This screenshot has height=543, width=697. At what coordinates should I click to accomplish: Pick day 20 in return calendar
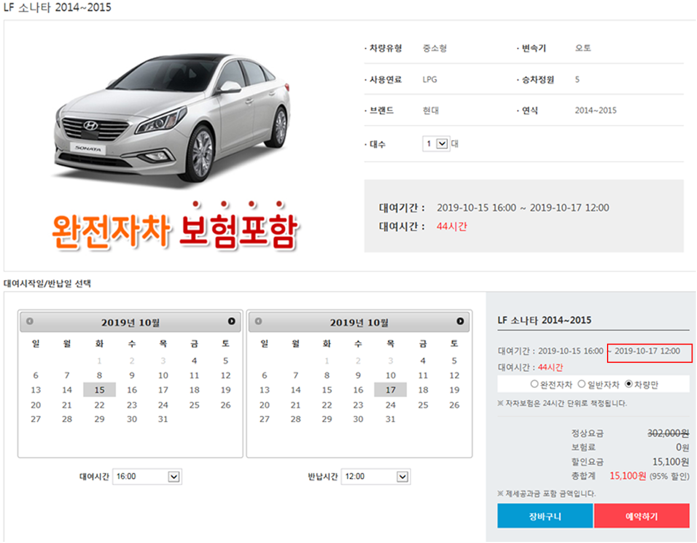click(x=264, y=405)
